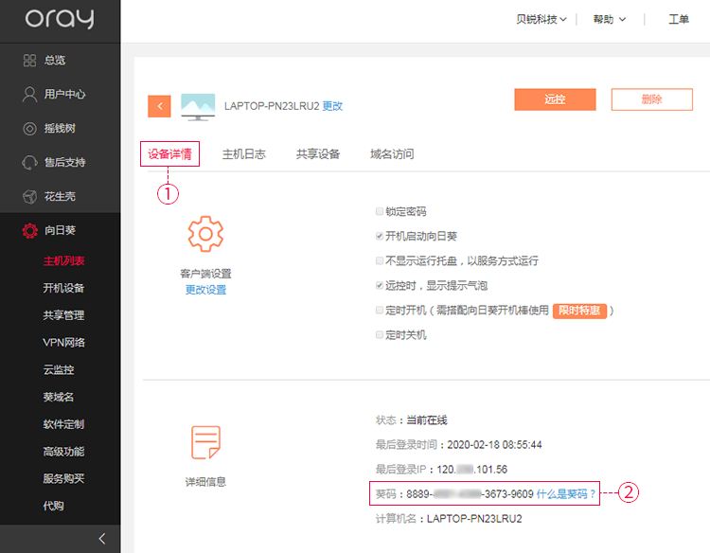Screen dimensions: 710x553
Task: Click the 向日葵 sunflower icon
Action: click(x=30, y=230)
